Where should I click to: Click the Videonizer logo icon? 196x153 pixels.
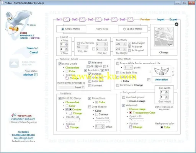(13, 115)
